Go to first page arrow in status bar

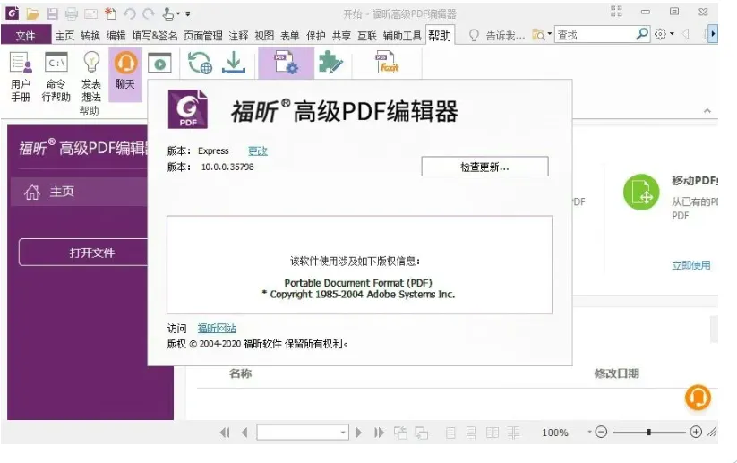pyautogui.click(x=225, y=433)
